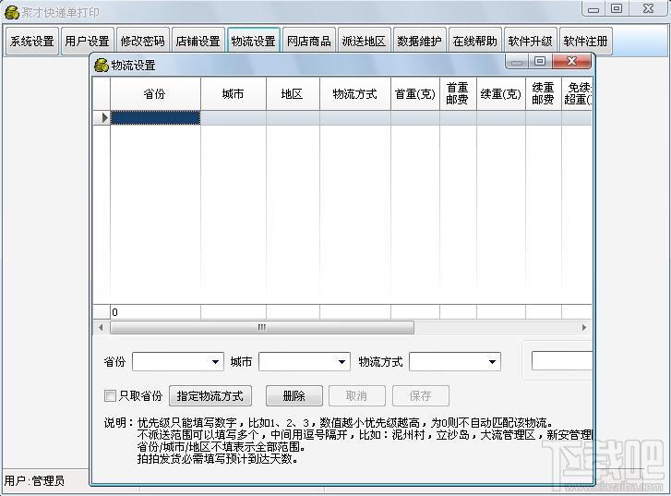Open 派送地区 from the toolbar
Screen dimensions: 671x496
click(x=365, y=42)
